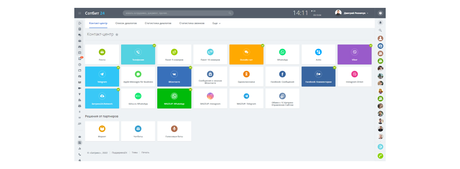Open the Маркет partner solutions tile
Screen dimensions: 460x169
click(102, 131)
